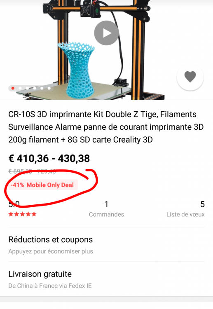Tap the heart wishlist icon
The height and width of the screenshot is (309, 213).
190,77
